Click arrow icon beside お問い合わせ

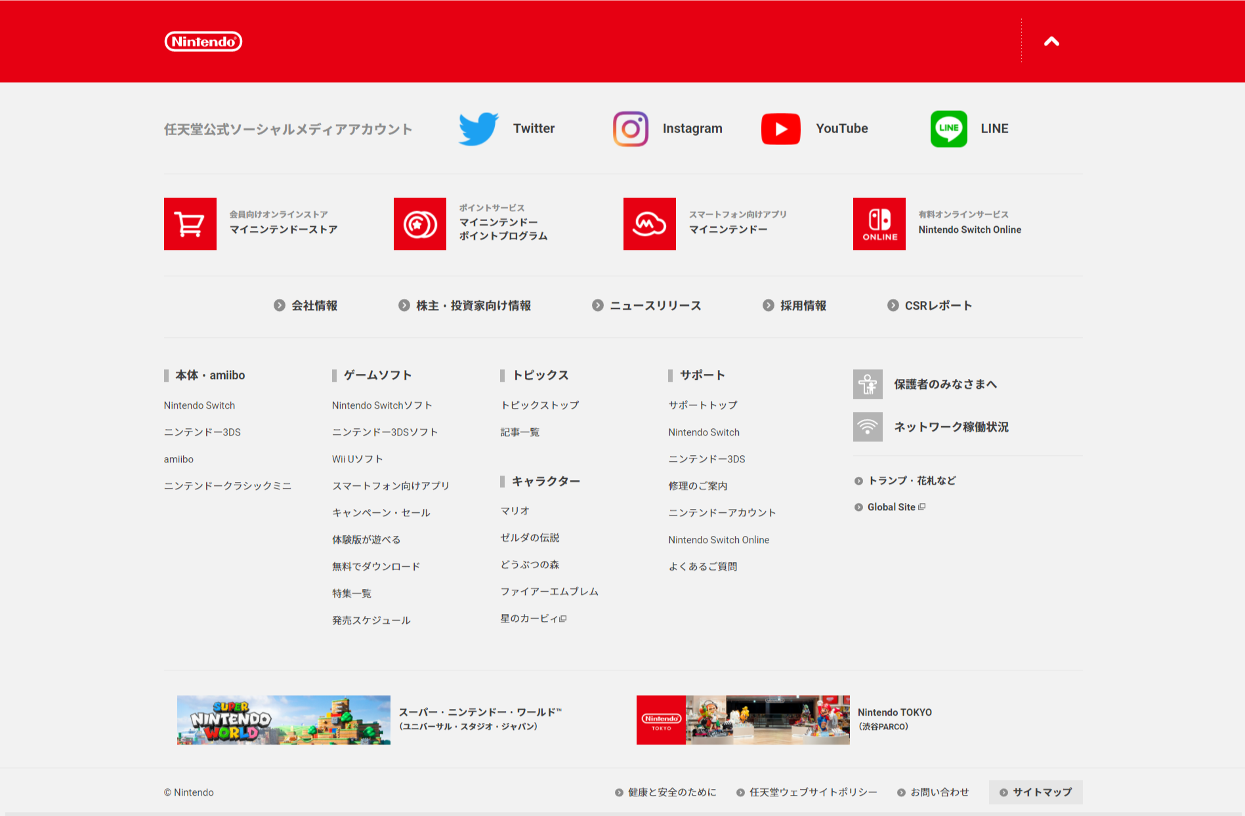pyautogui.click(x=901, y=792)
